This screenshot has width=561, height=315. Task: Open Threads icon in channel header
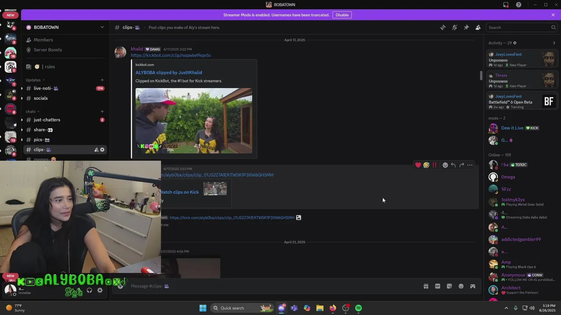point(443,27)
